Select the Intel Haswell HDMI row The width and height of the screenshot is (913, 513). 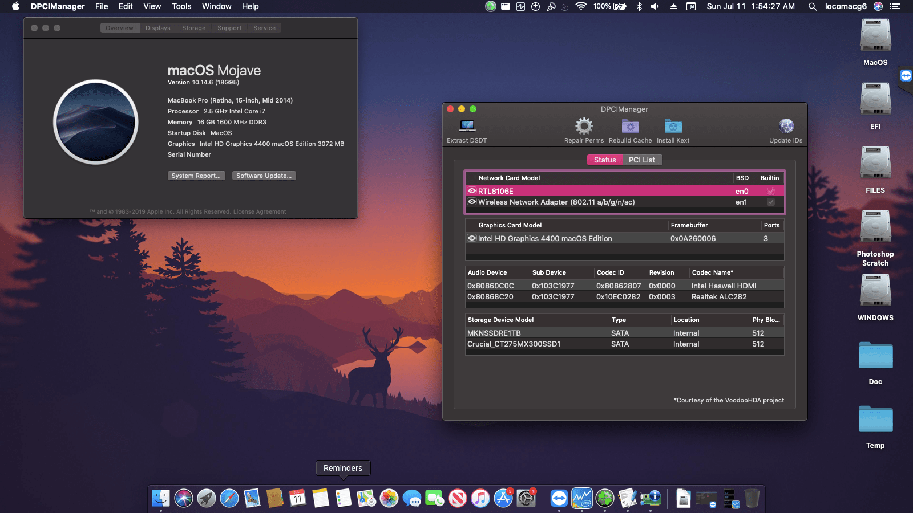pos(625,286)
